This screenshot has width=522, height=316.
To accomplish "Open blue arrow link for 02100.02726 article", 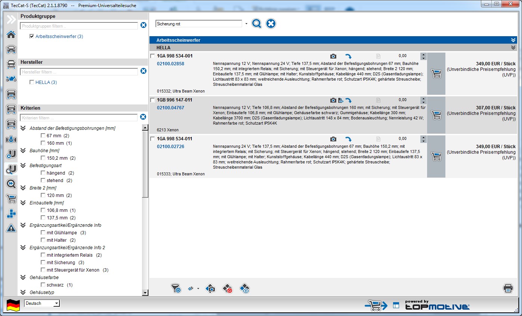I will point(348,139).
